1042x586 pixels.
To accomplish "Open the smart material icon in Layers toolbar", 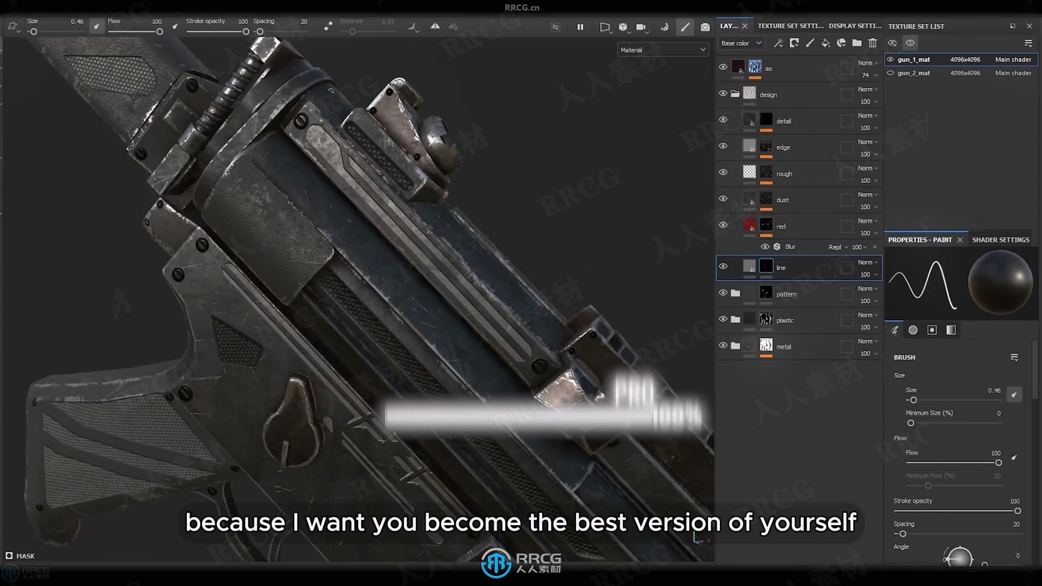I will click(841, 43).
